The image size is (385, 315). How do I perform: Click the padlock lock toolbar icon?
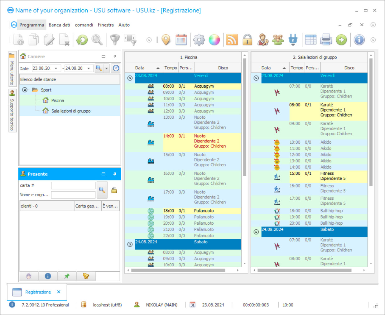(x=247, y=40)
